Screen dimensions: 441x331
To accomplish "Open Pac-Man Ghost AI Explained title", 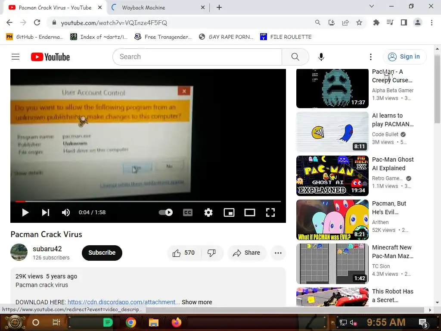I will click(393, 164).
